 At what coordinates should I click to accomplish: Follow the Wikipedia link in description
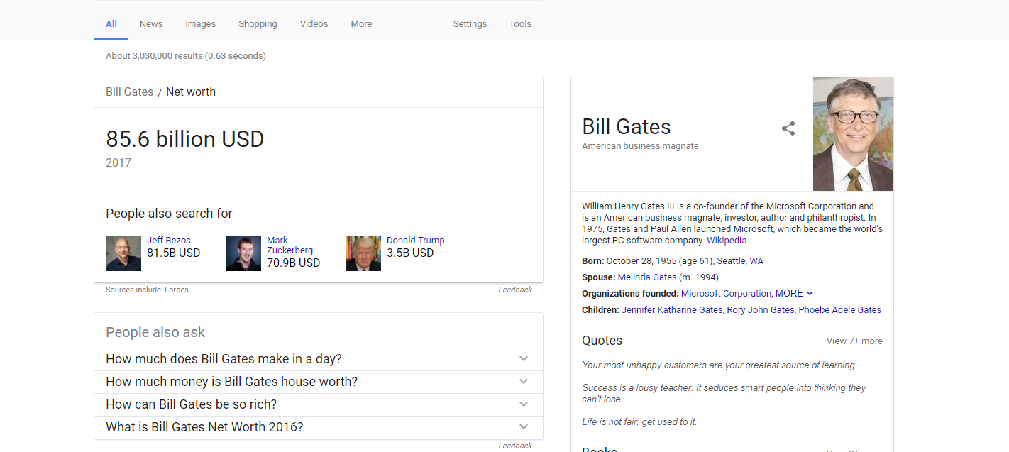(727, 241)
